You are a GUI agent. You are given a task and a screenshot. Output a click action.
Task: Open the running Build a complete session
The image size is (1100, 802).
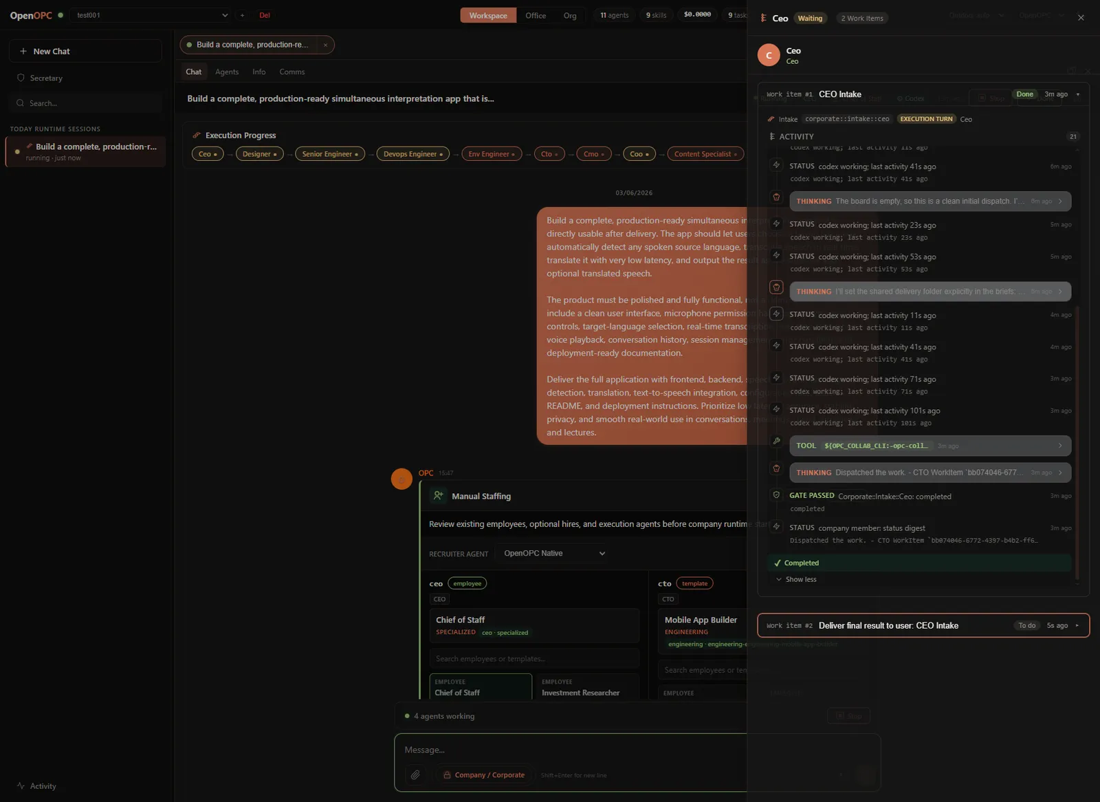(x=85, y=151)
